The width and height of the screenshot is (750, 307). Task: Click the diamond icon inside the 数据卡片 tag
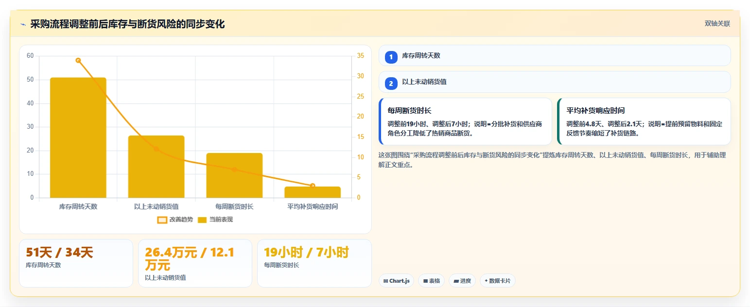tap(486, 281)
